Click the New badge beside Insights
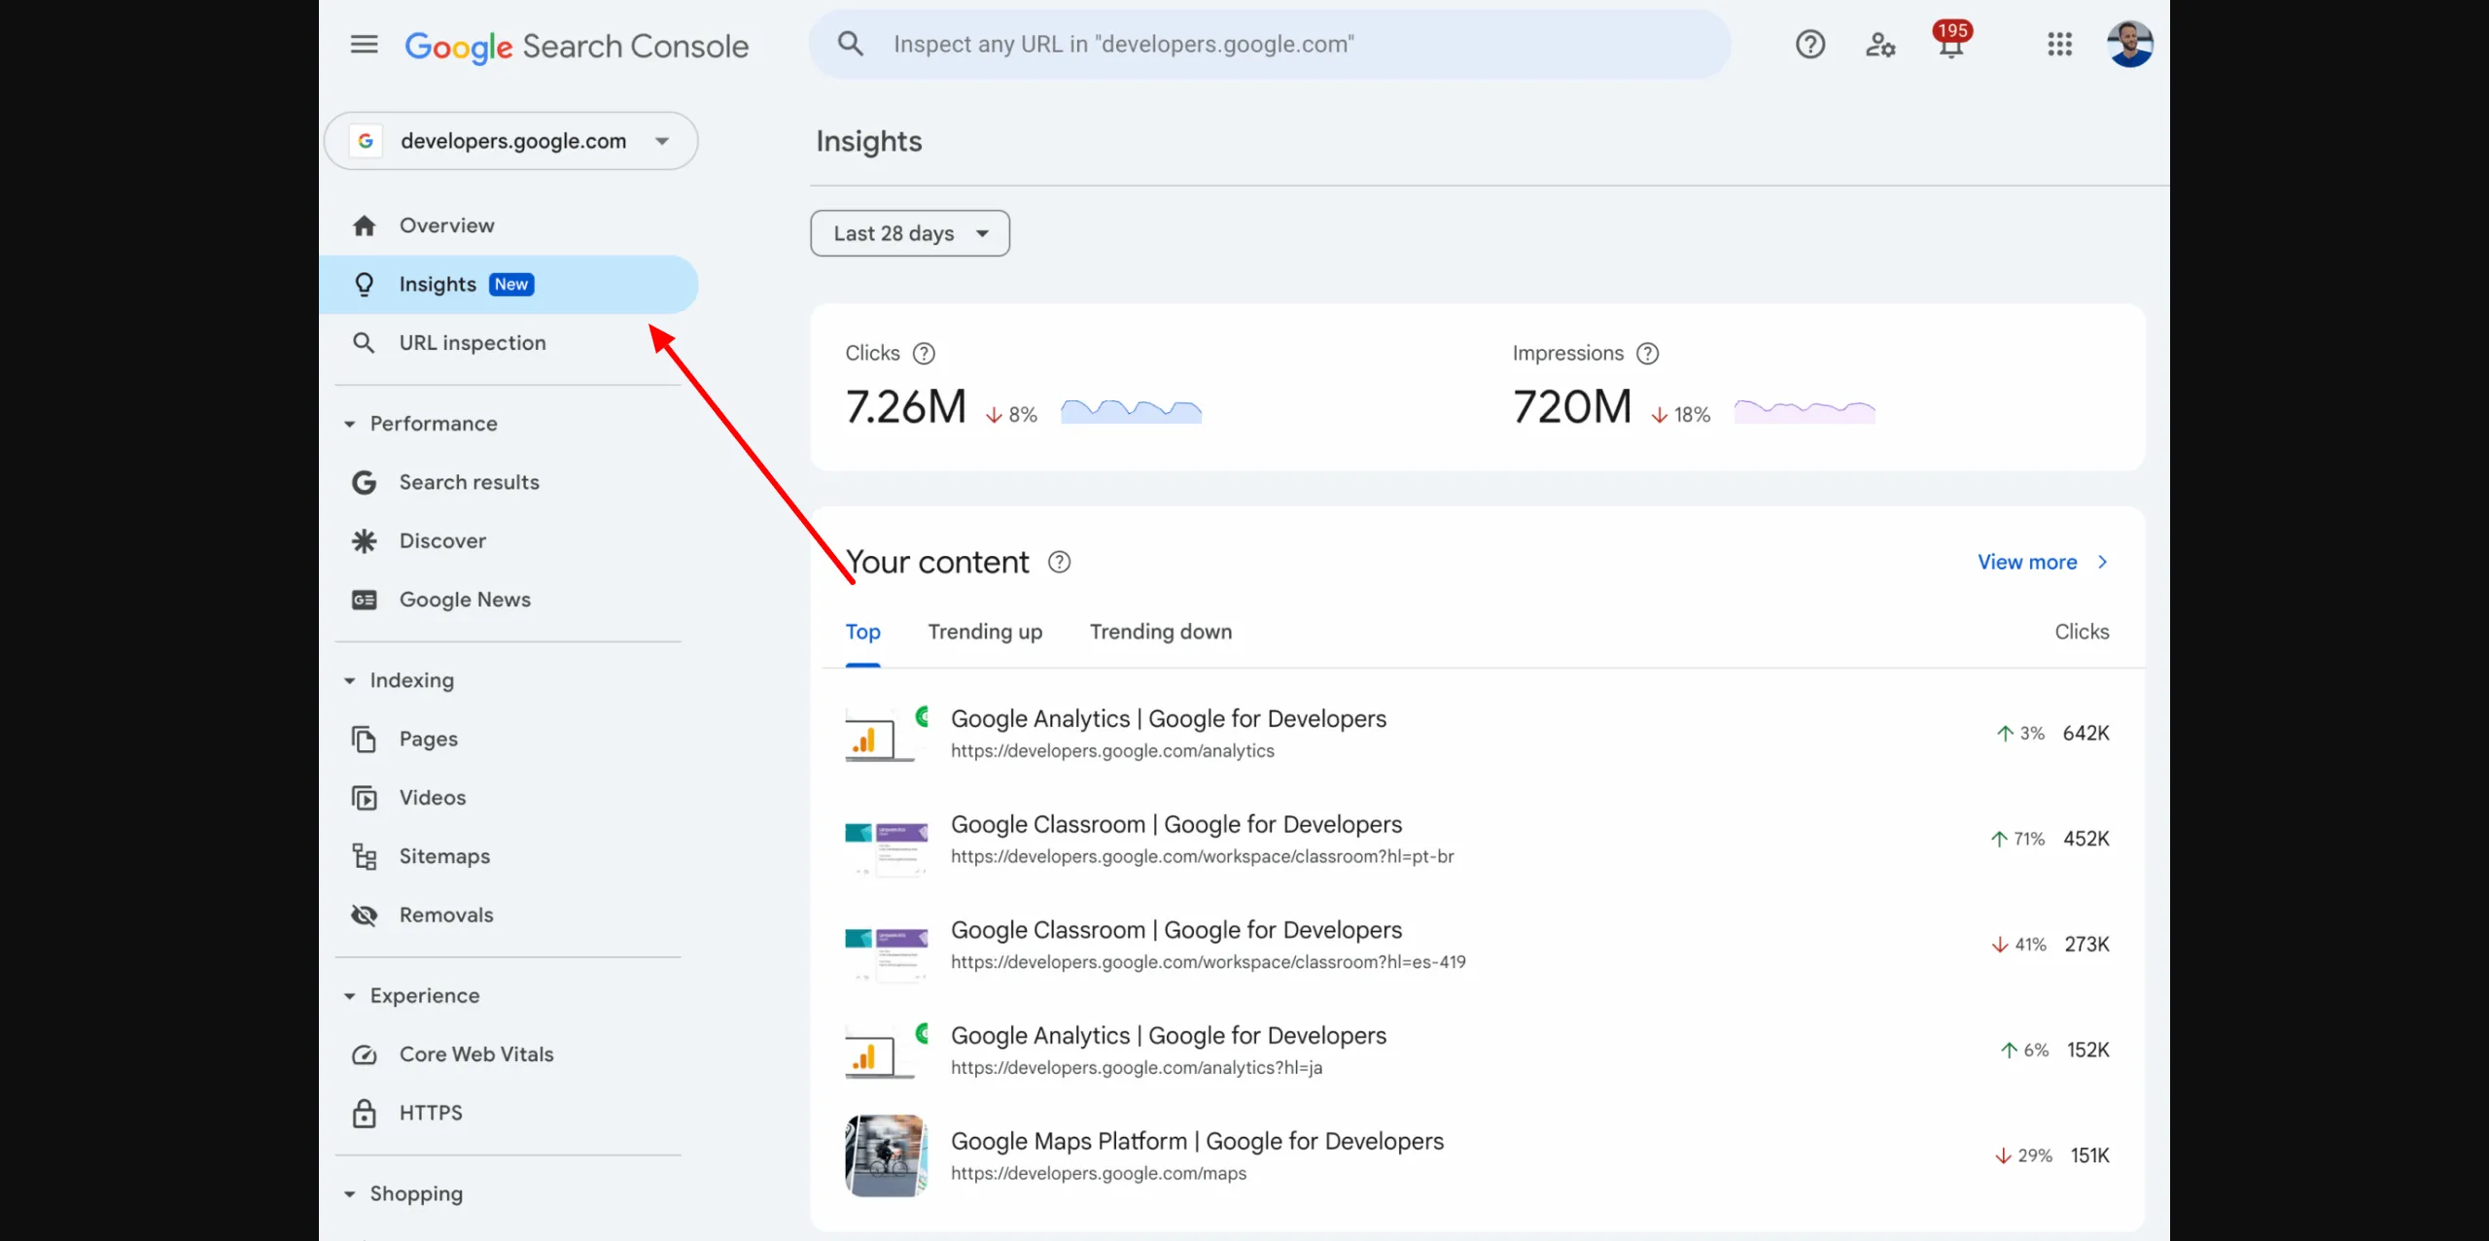Viewport: 2489px width, 1241px height. [510, 285]
